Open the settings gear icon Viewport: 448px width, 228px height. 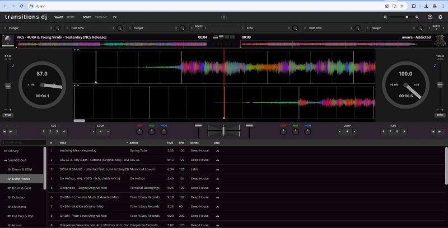coord(440,17)
